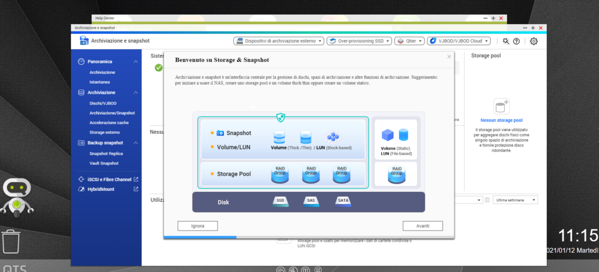Click the Ignora button
Viewport: 599px width, 272px height.
(198, 226)
